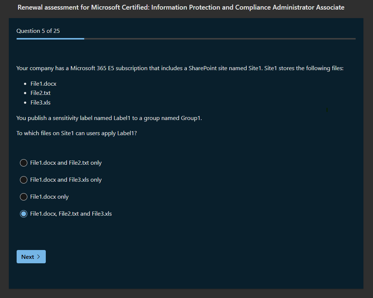373x298 pixels.
Task: Choose the 'File1.docx and File3.xls only' radio circle
Action: point(24,180)
